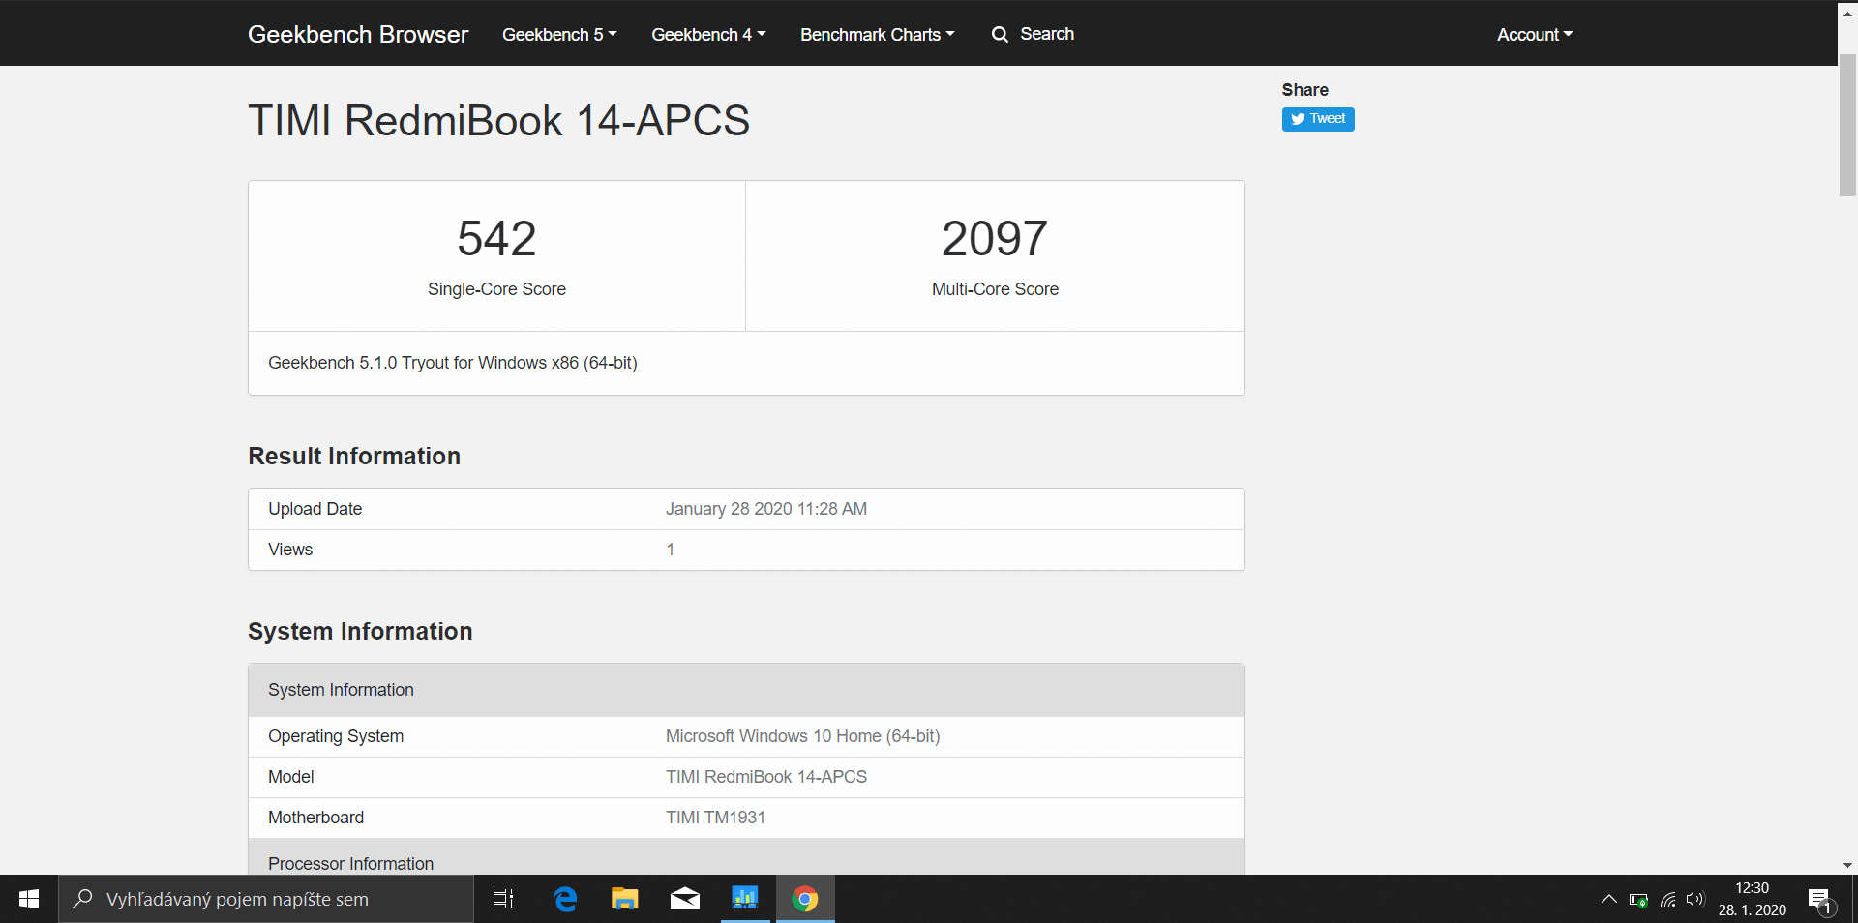Click the Single-Core Score label
The image size is (1858, 923).
tap(496, 289)
